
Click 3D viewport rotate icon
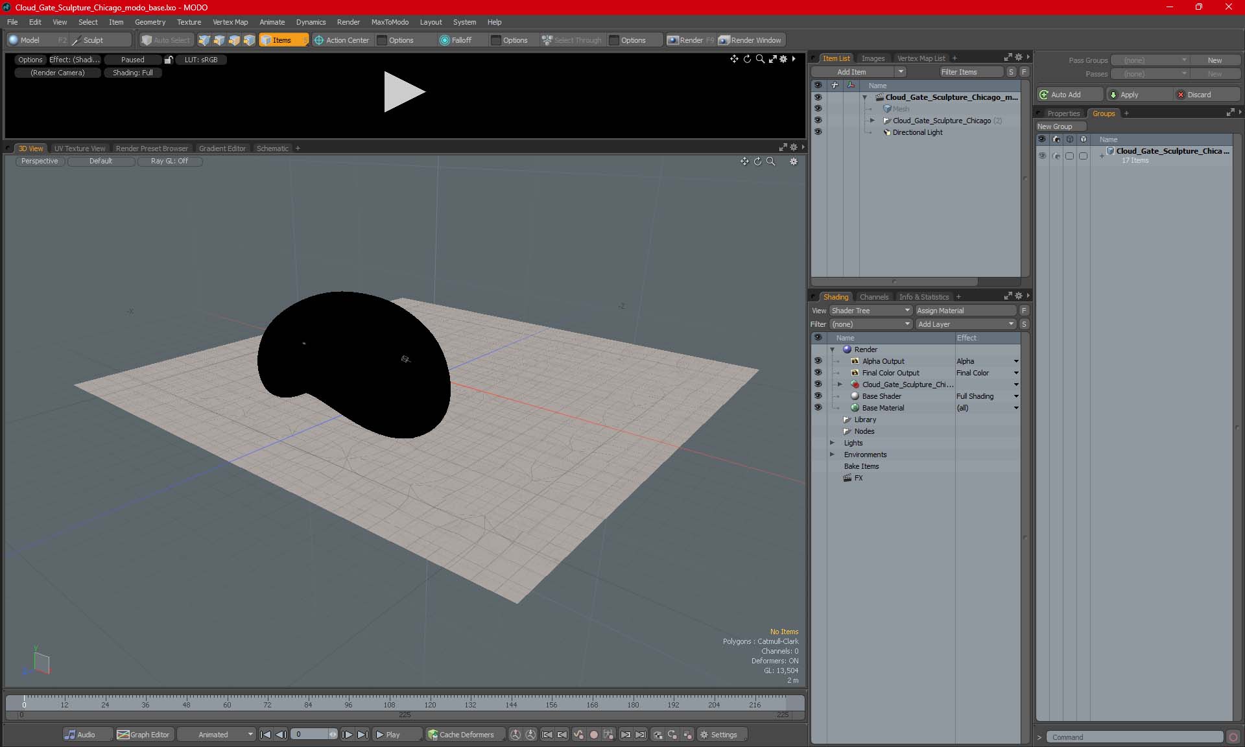coord(757,161)
